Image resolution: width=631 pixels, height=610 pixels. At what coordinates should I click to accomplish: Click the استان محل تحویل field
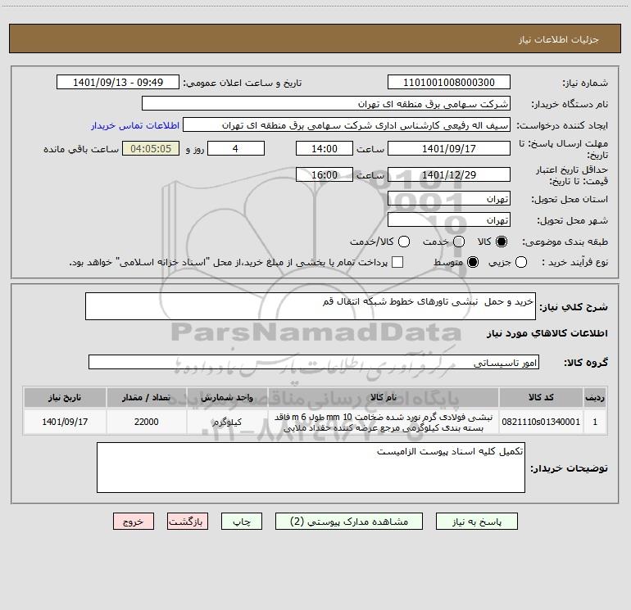click(449, 199)
